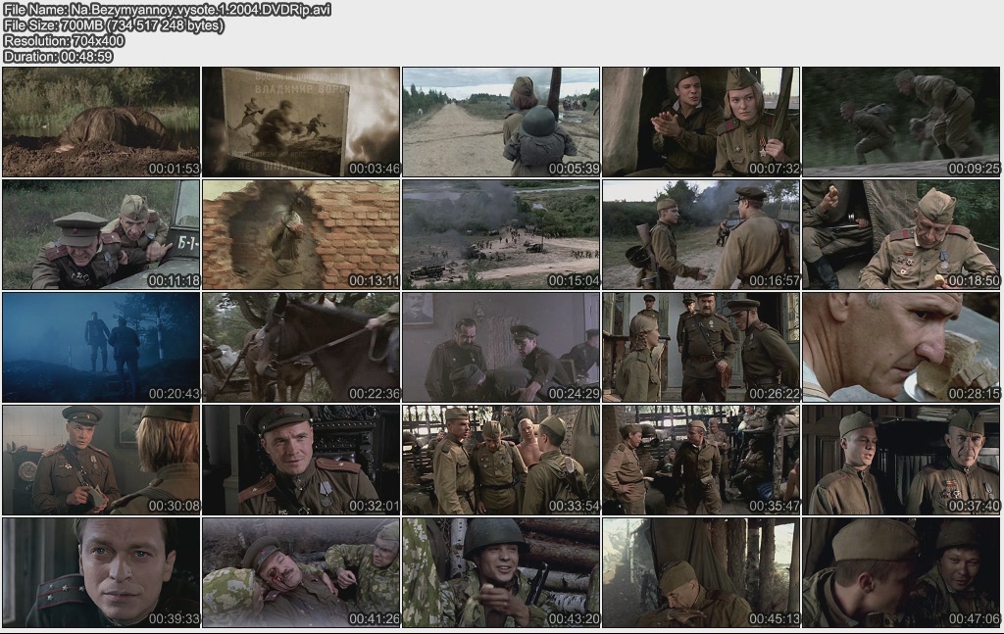1004x634 pixels.
Task: Click the File Name text line
Action: [x=167, y=10]
